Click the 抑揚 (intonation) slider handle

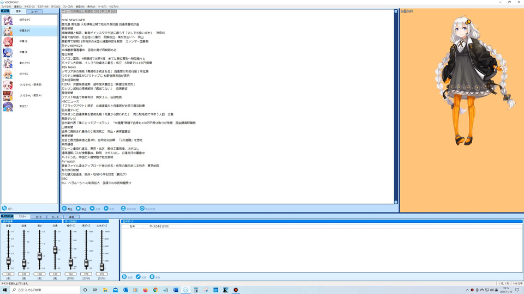pos(55,250)
